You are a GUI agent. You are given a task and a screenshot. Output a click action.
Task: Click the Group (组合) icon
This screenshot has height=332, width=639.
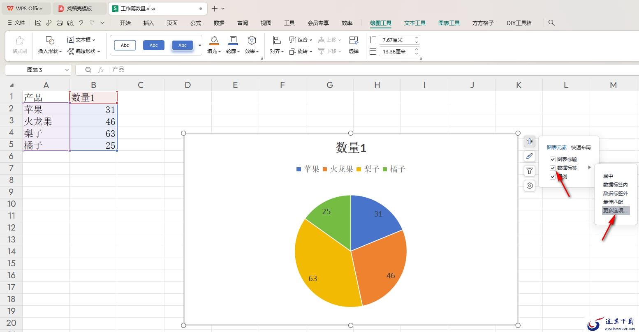(x=293, y=40)
